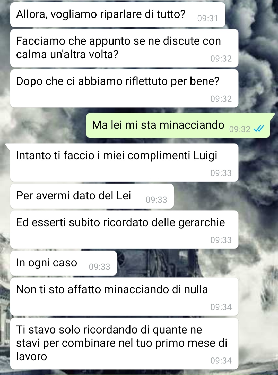Select message 'Non ti sto affatto minacciando di nulla'
Viewport: 278px width, 375px height.
point(124,296)
